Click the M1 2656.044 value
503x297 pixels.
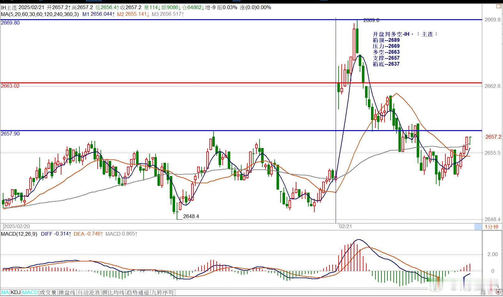coord(99,14)
